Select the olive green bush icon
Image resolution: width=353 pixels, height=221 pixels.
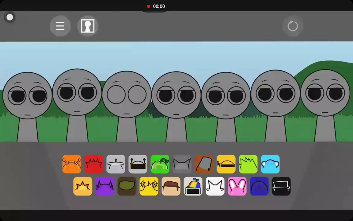127,186
